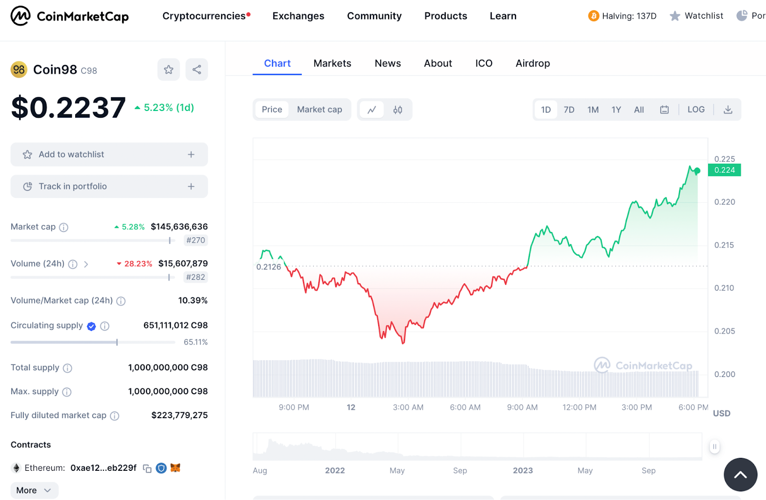
Task: Switch to line chart view icon
Action: coord(372,110)
